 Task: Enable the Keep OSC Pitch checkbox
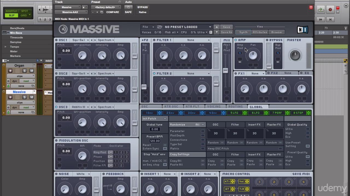[x=280, y=148]
